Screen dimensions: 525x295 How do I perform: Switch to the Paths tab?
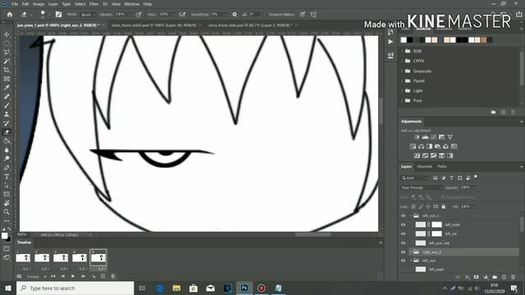[x=442, y=166]
